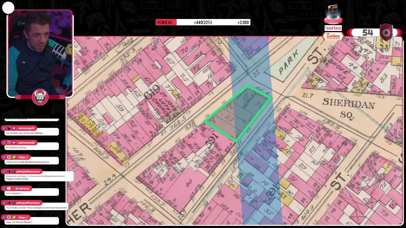Click the SHERIDAN SQ. label on the map
Image resolution: width=406 pixels, height=228 pixels.
[348, 108]
